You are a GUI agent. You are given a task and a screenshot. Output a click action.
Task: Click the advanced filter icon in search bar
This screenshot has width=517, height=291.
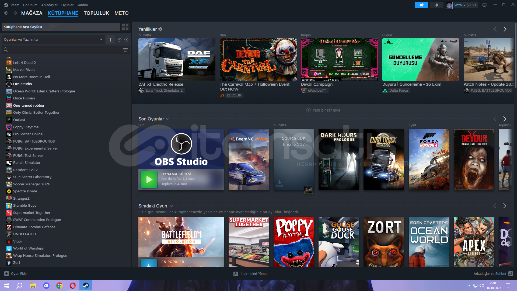(x=125, y=50)
